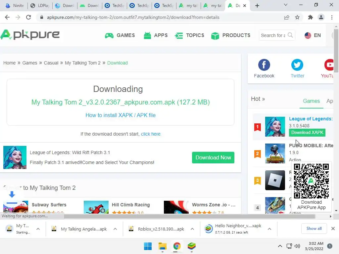Go to Home breadcrumb
Image resolution: width=339 pixels, height=254 pixels.
click(x=10, y=63)
